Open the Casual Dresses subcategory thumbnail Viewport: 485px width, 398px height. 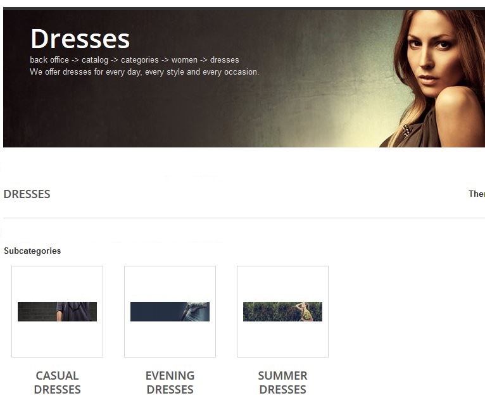[x=57, y=311]
